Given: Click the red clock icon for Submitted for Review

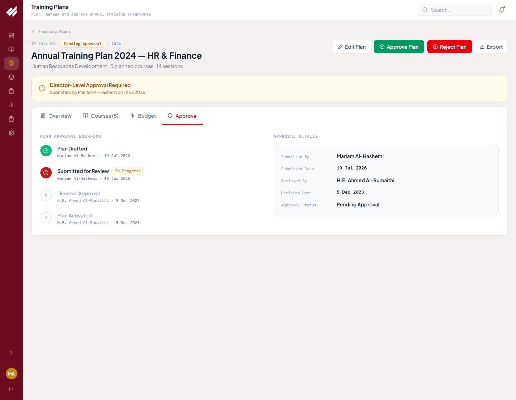Looking at the screenshot, I should (x=46, y=173).
